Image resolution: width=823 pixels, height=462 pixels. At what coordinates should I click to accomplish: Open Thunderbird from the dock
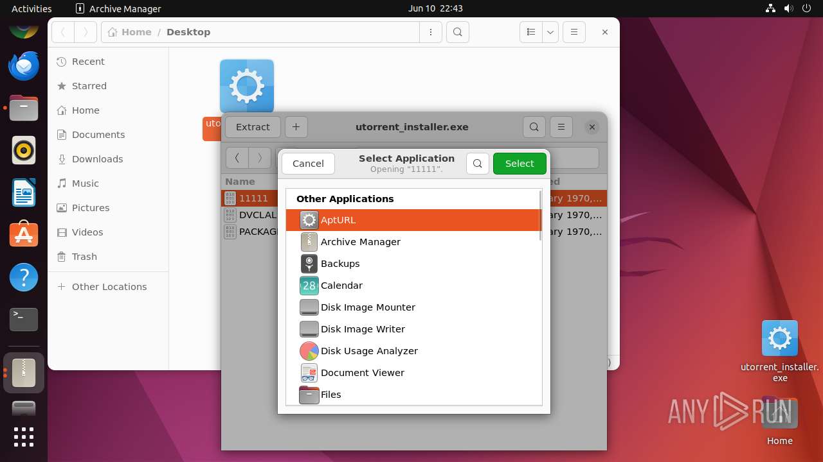tap(24, 66)
